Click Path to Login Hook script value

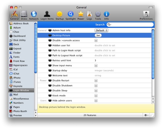click(x=105, y=50)
